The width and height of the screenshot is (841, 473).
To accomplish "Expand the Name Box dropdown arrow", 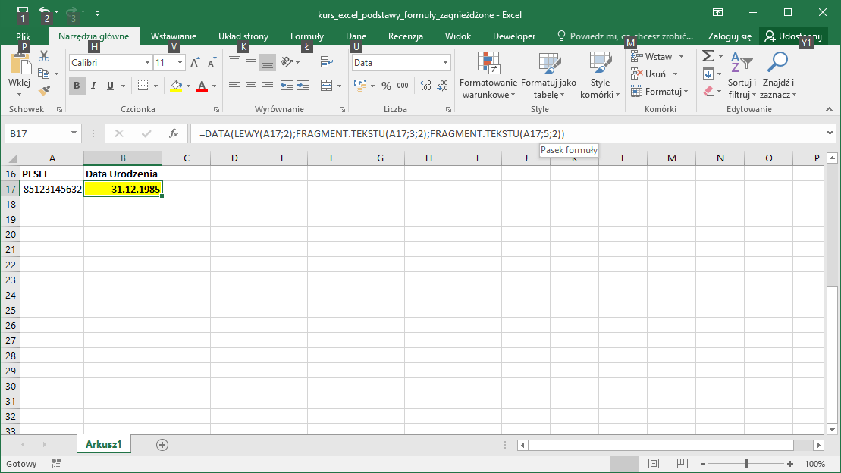I will [x=74, y=133].
